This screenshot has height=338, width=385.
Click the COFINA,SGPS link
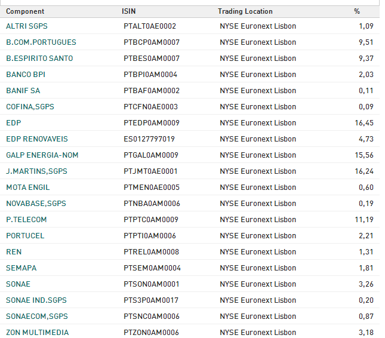30,107
